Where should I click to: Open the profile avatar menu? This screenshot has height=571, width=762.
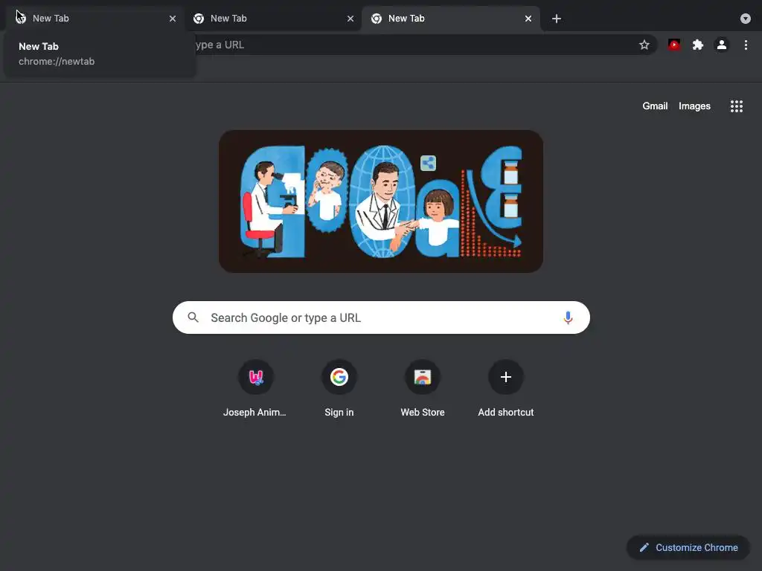point(722,45)
